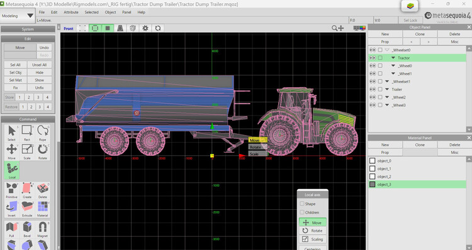Select the Extrude tool
This screenshot has height=250, width=472.
pyautogui.click(x=27, y=209)
